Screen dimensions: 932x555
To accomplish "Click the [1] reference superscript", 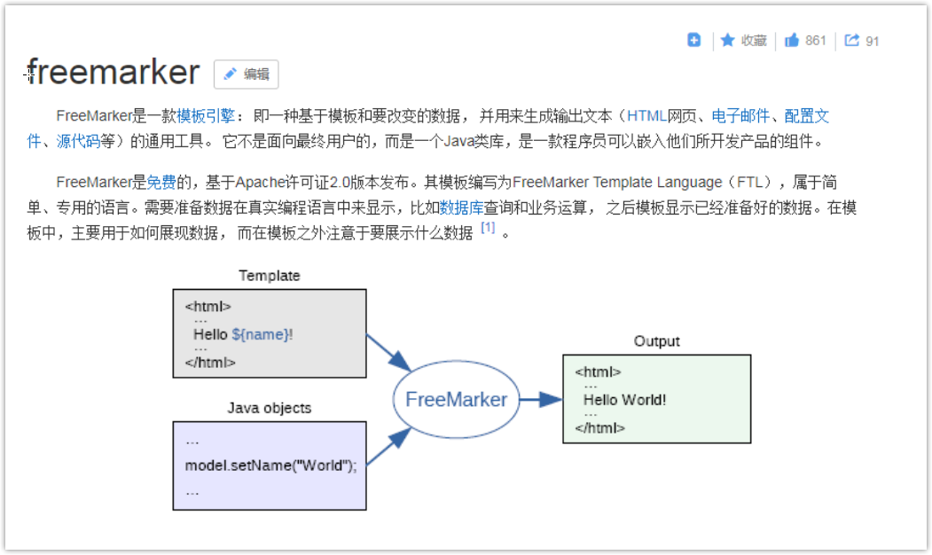I will (x=488, y=227).
